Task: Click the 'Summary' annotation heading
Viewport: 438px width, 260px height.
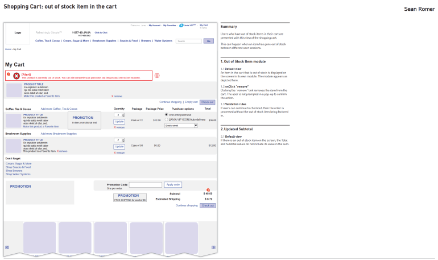Action: pos(229,27)
